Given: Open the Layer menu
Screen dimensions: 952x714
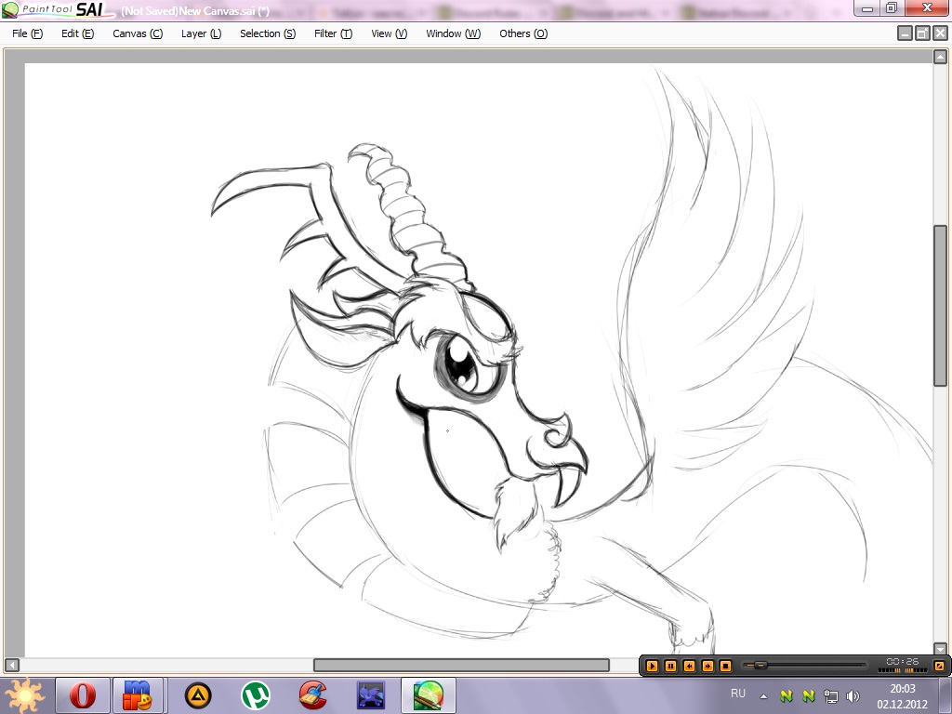Looking at the screenshot, I should click(201, 33).
